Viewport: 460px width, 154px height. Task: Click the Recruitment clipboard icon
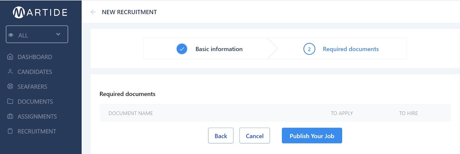[x=10, y=131]
